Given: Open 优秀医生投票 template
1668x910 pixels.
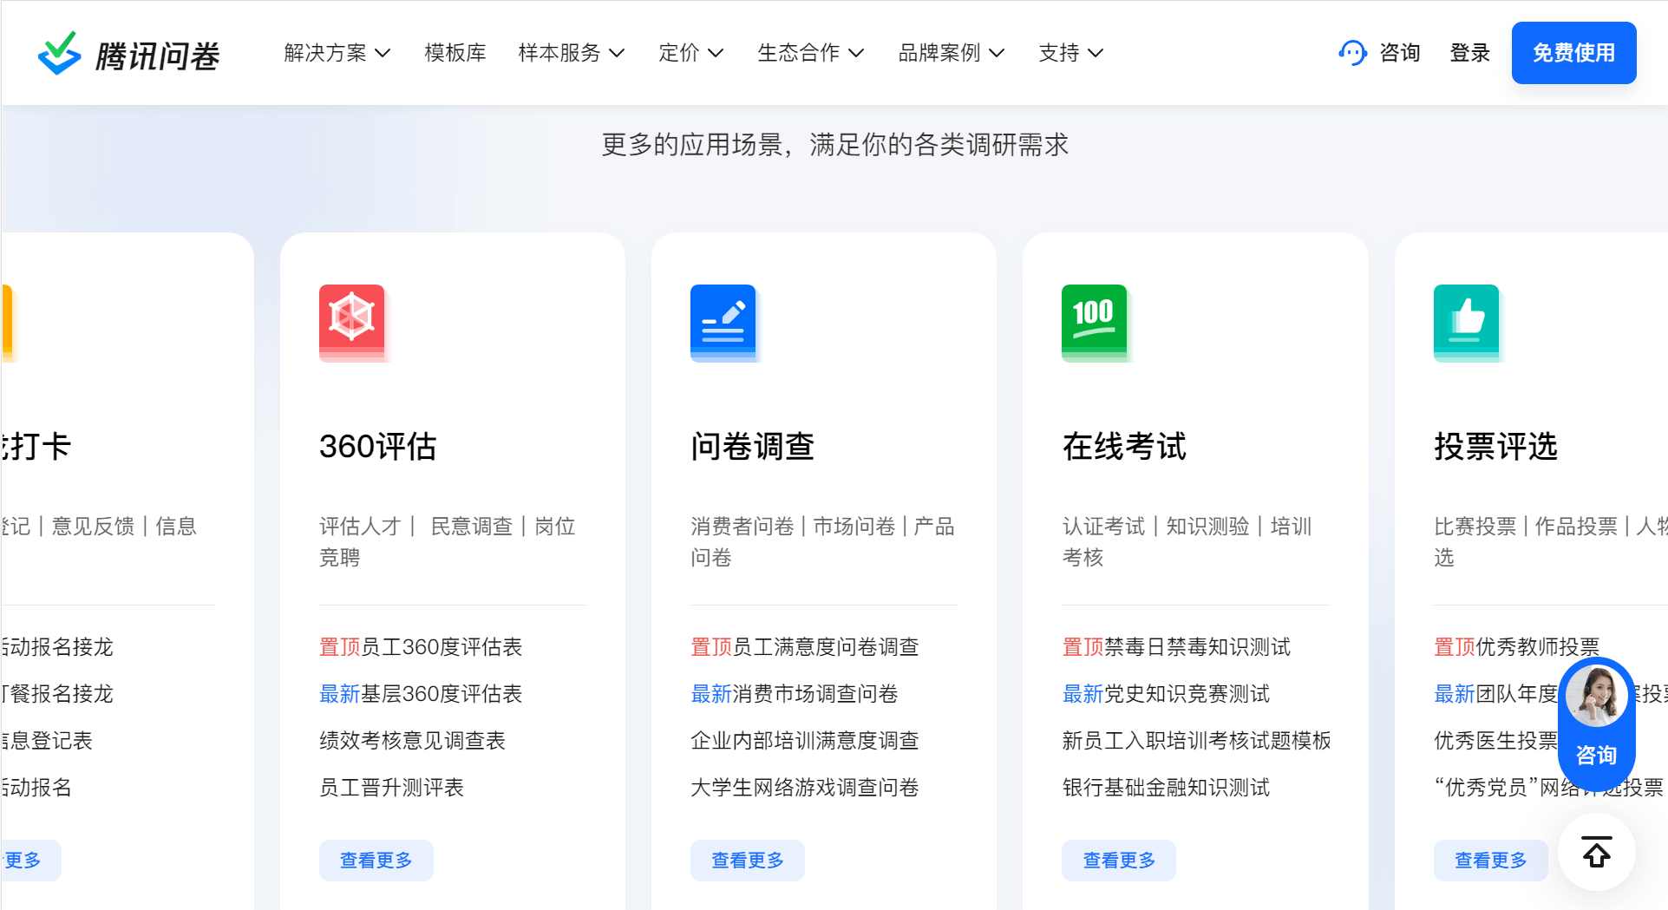Looking at the screenshot, I should tap(1496, 740).
